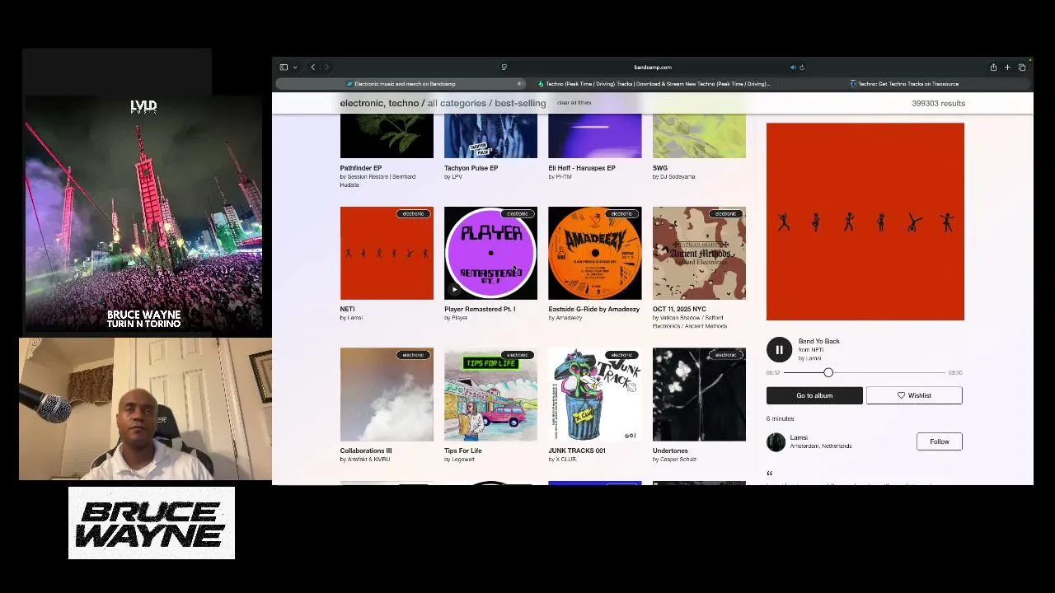1055x593 pixels.
Task: Click the SWG title link
Action: 660,168
